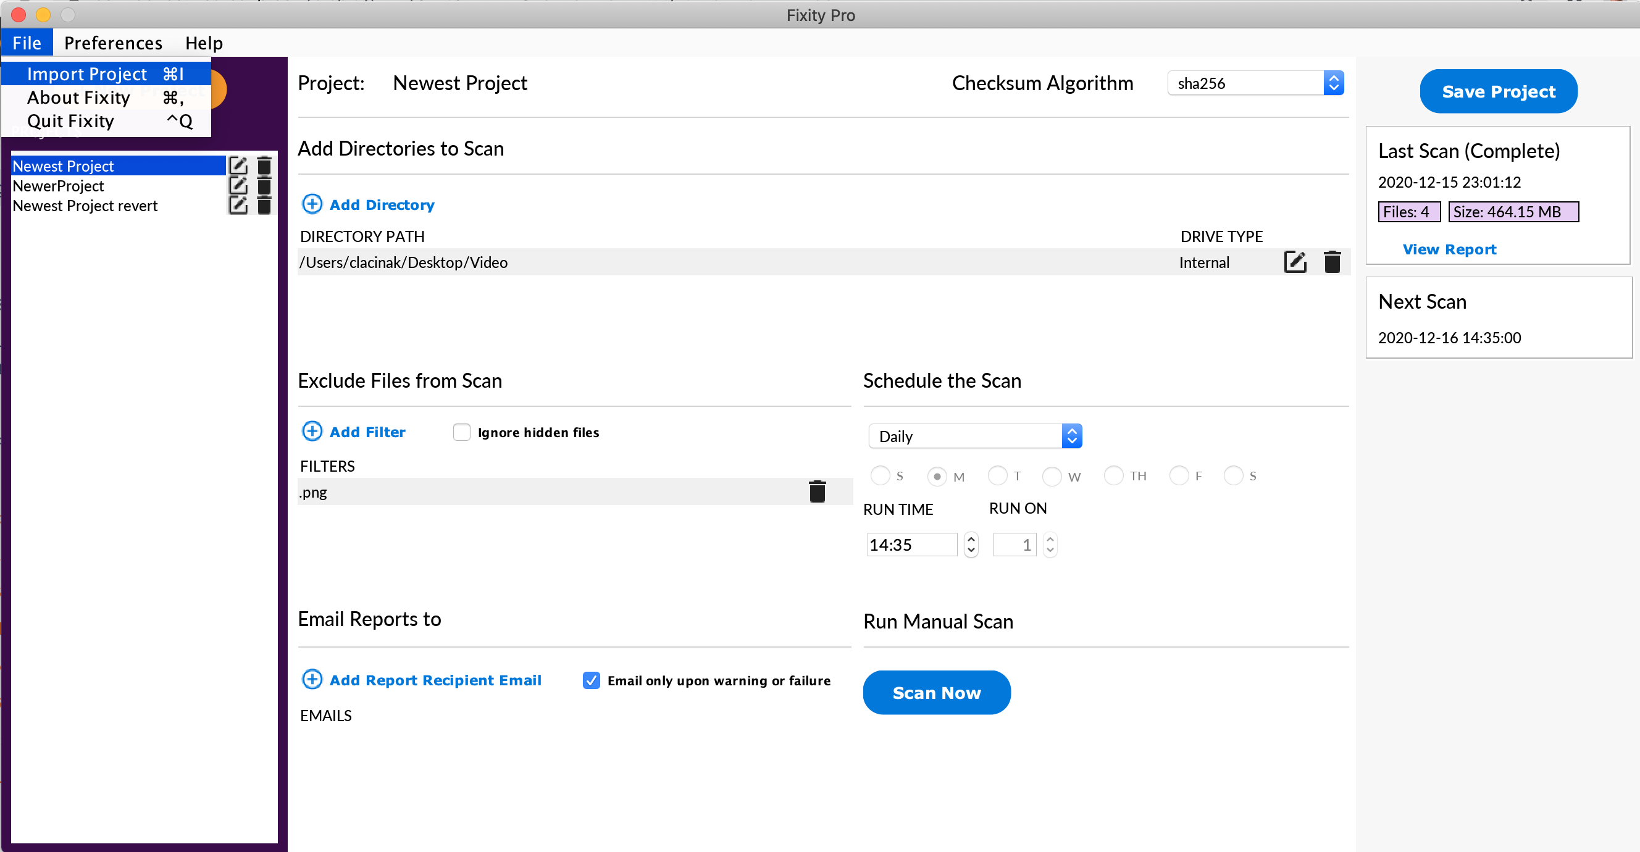Edit the Newest Project entry icon
Image resolution: width=1640 pixels, height=852 pixels.
[238, 165]
